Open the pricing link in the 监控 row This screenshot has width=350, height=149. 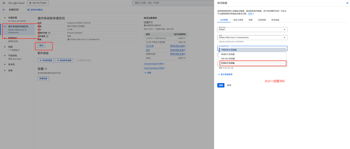(x=178, y=50)
